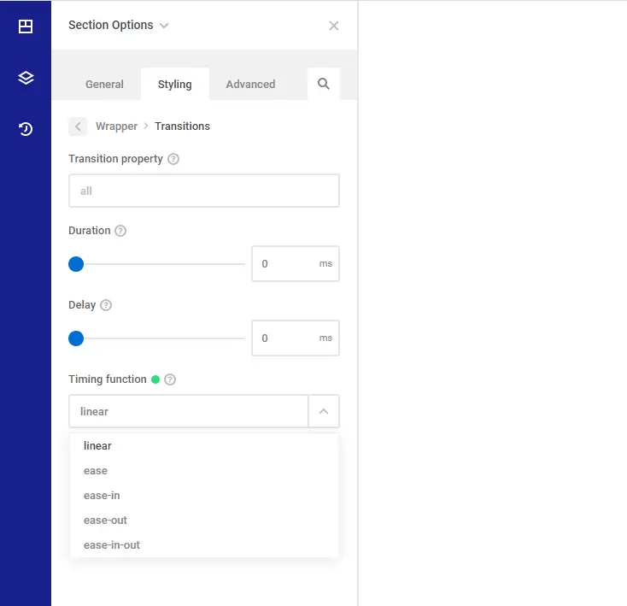
Task: Choose ease-out from the dropdown list
Action: [x=204, y=521]
